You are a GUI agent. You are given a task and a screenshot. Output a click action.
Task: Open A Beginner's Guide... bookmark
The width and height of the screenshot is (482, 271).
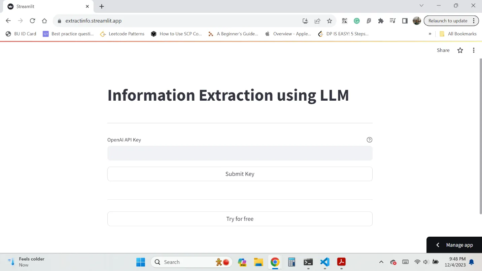pos(233,34)
